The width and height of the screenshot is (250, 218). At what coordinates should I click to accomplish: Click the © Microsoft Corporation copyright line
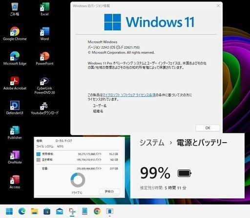[121, 53]
